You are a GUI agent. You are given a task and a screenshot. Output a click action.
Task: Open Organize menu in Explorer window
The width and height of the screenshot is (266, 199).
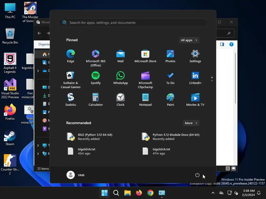coord(44,44)
